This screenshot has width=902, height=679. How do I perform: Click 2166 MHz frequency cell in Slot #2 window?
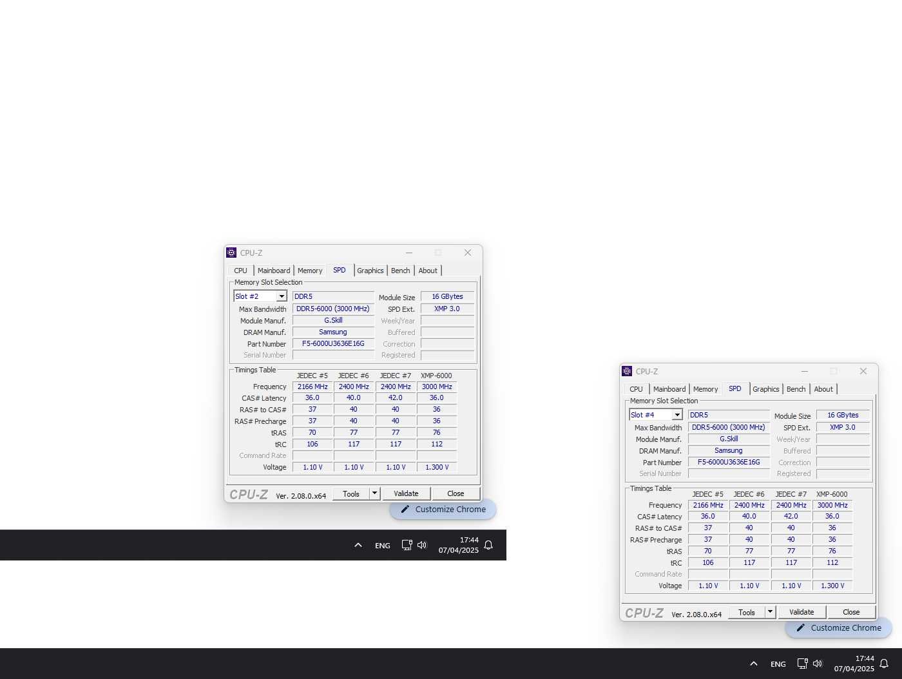[x=312, y=387]
